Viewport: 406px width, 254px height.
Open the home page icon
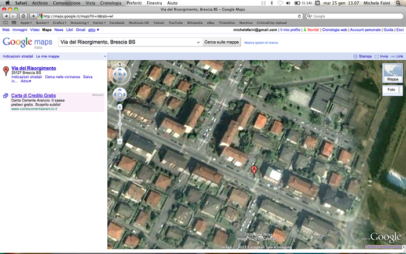(23, 16)
